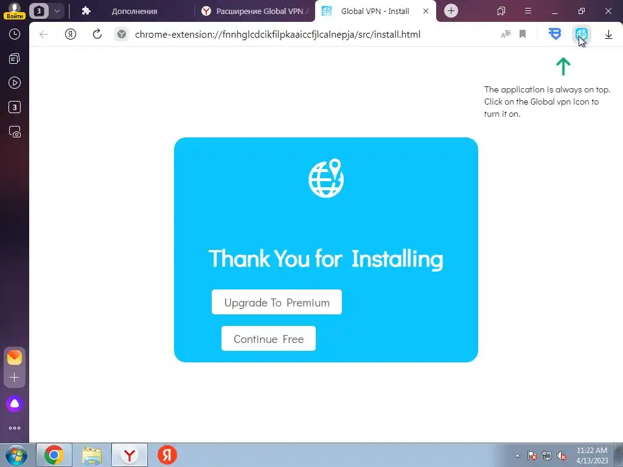Click the globe logo in the blue card
Screen dimensions: 623x467
pos(326,178)
